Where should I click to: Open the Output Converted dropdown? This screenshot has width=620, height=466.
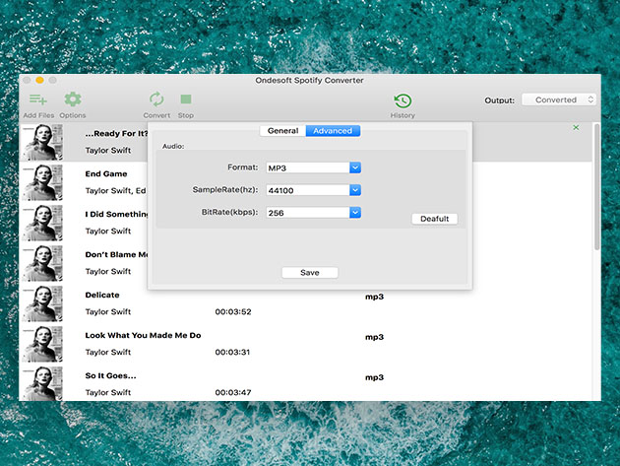point(559,100)
